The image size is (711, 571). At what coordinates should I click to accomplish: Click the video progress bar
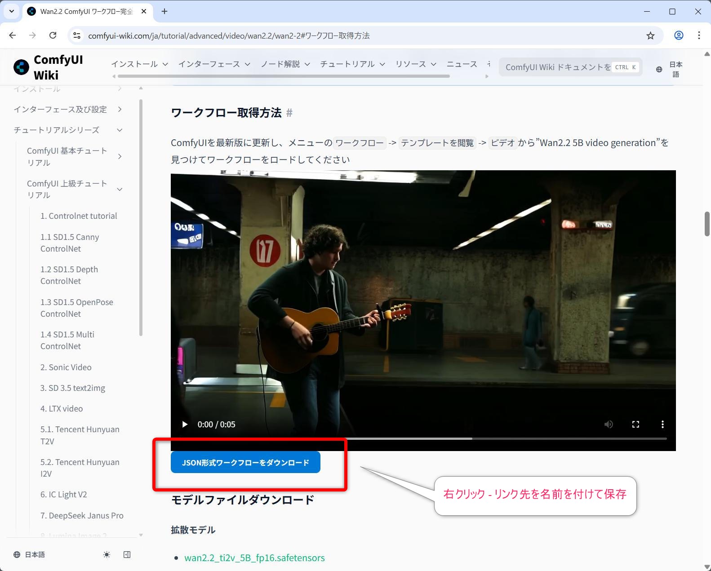point(423,438)
